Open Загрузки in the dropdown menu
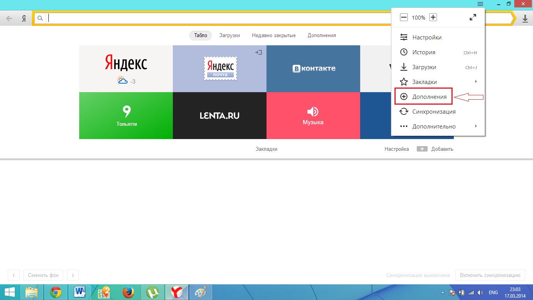The image size is (533, 300). 438,67
